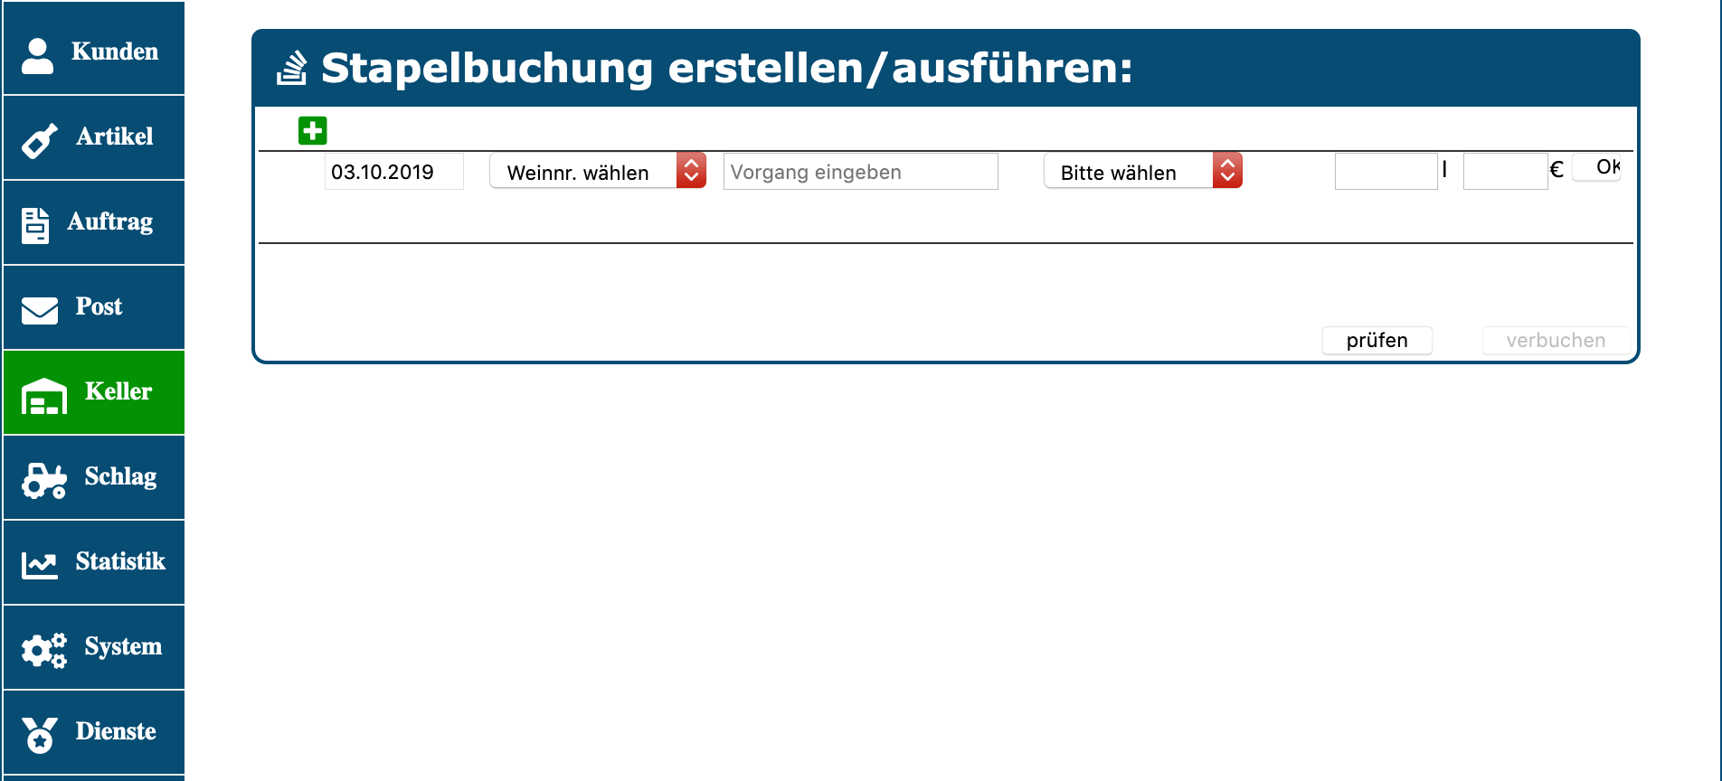Click the Schlag tractor icon
The image size is (1722, 781).
[43, 481]
